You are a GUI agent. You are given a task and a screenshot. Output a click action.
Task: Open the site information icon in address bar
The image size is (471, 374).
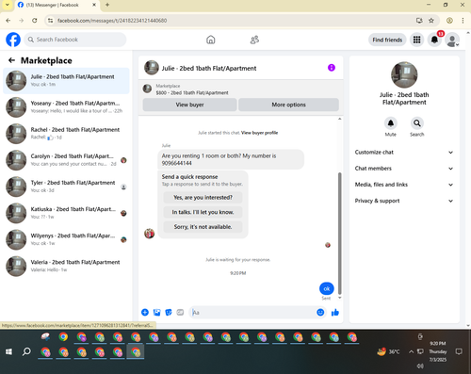tap(50, 21)
